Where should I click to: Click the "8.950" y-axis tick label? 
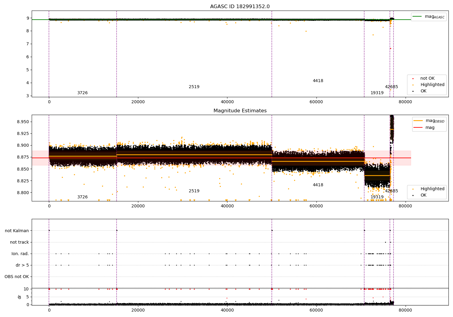click(x=23, y=122)
